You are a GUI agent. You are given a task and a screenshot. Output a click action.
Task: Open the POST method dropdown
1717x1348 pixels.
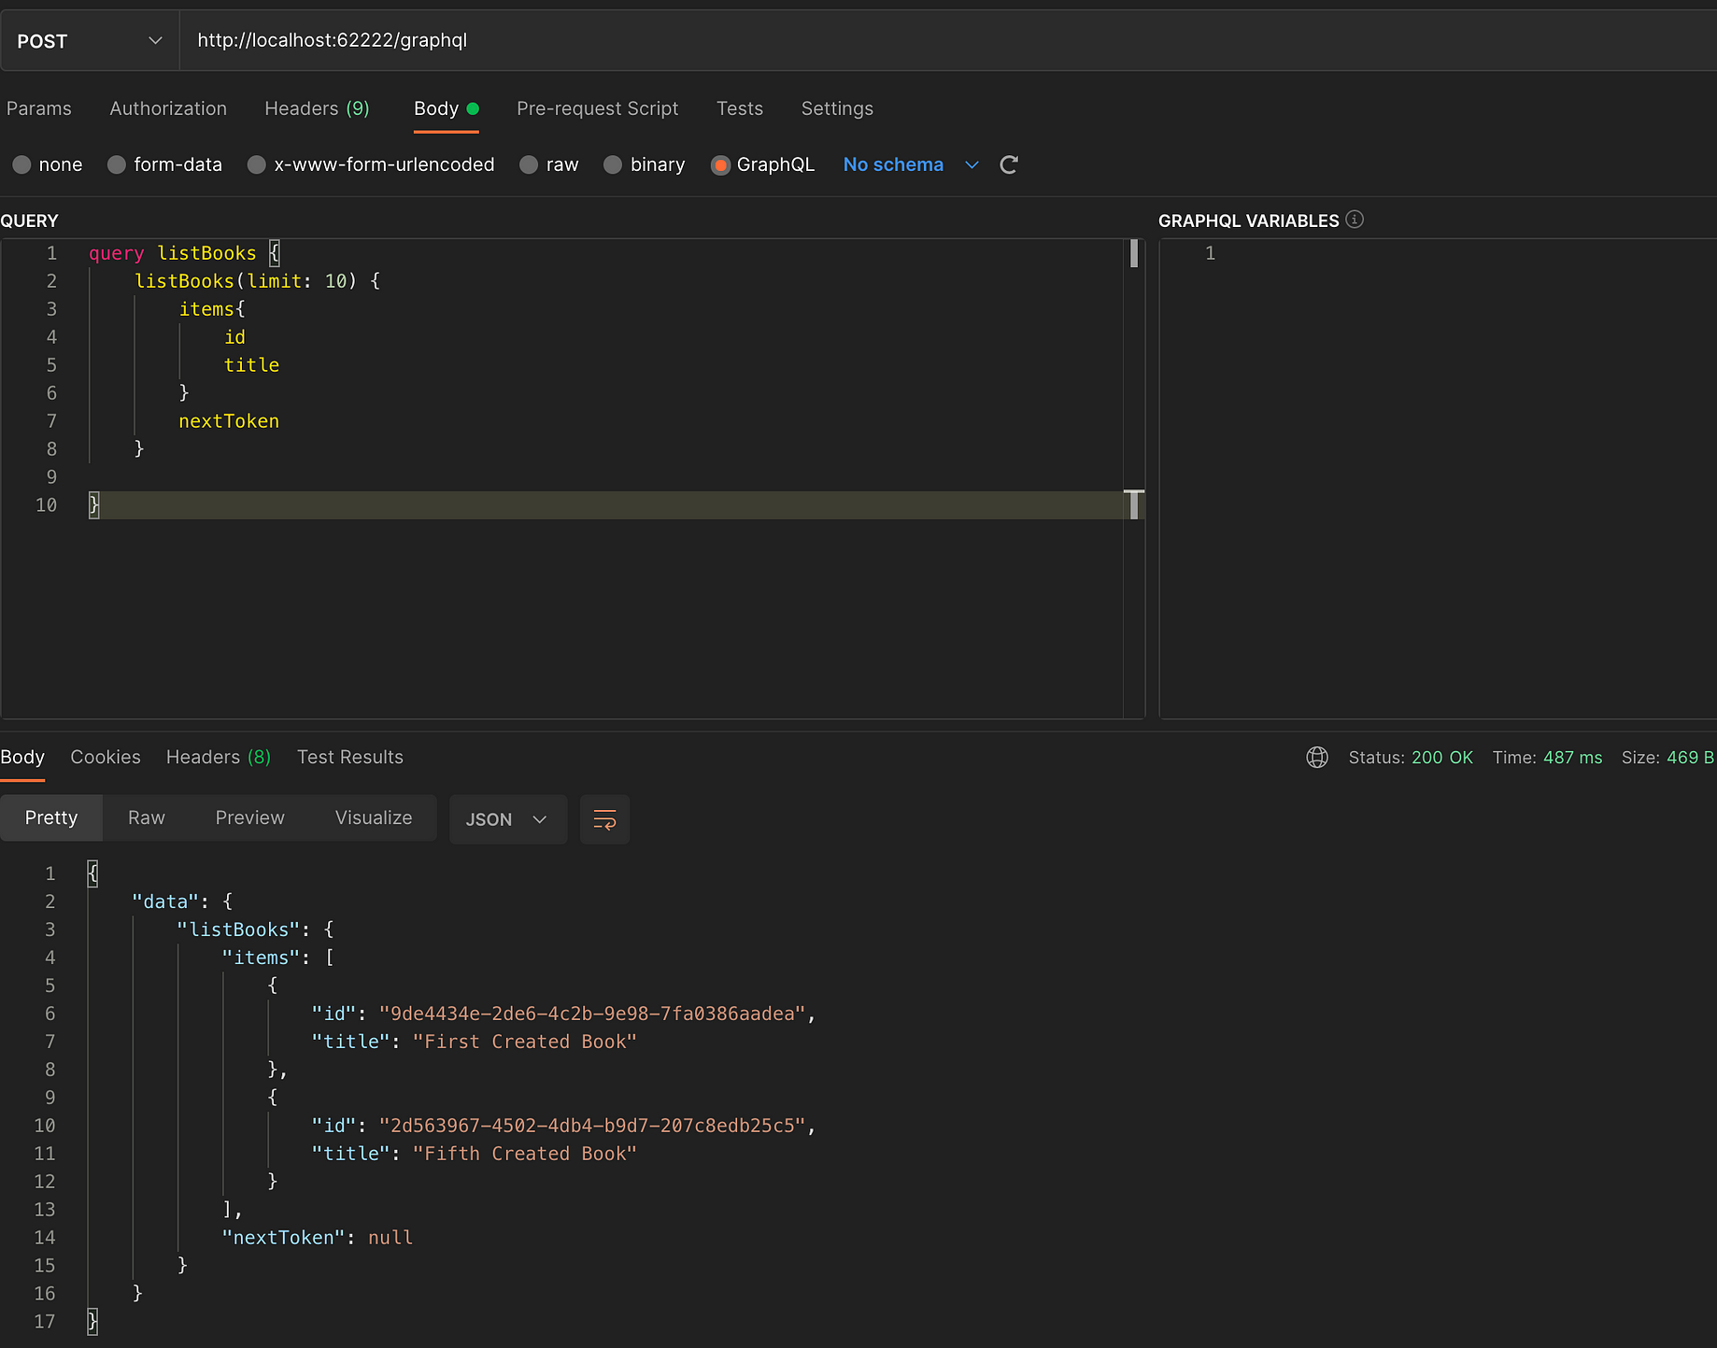(x=90, y=41)
